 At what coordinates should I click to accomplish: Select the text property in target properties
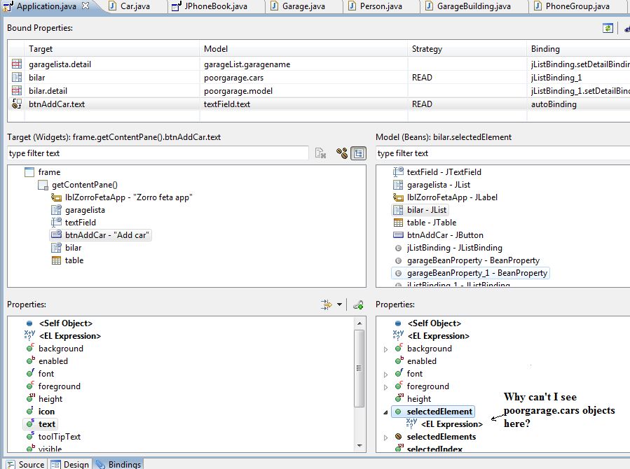tap(47, 423)
